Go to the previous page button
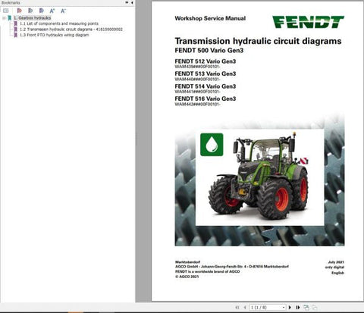The height and width of the screenshot is (313, 364). (x=245, y=307)
